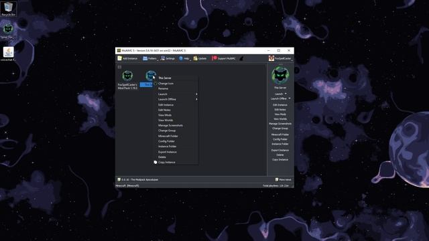Click Edit Notes in side panel

coord(280,110)
